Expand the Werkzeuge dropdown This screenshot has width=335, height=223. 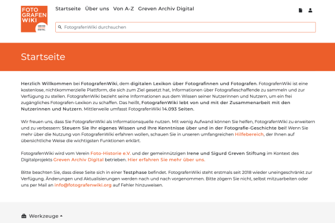pyautogui.click(x=46, y=216)
